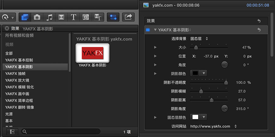Open the Effects browser icon
This screenshot has height=137, width=275.
tap(25, 17)
